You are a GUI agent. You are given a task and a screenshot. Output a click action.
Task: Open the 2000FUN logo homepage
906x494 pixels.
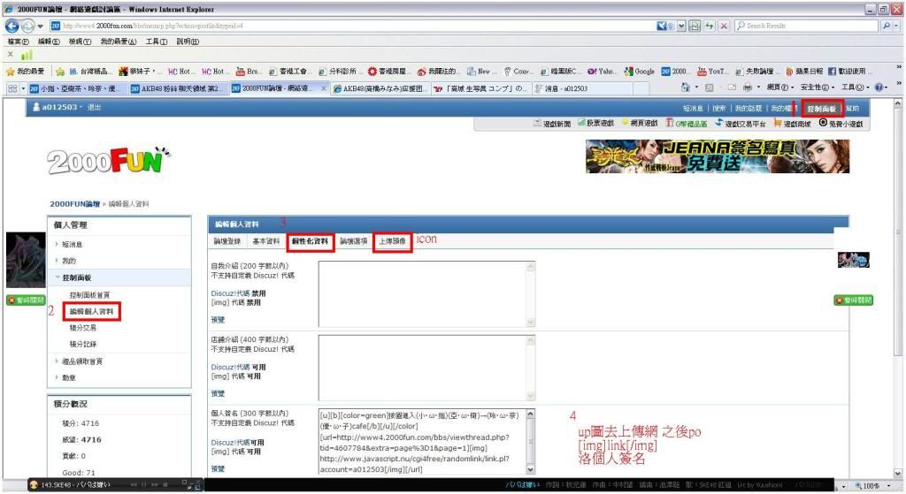coord(107,162)
